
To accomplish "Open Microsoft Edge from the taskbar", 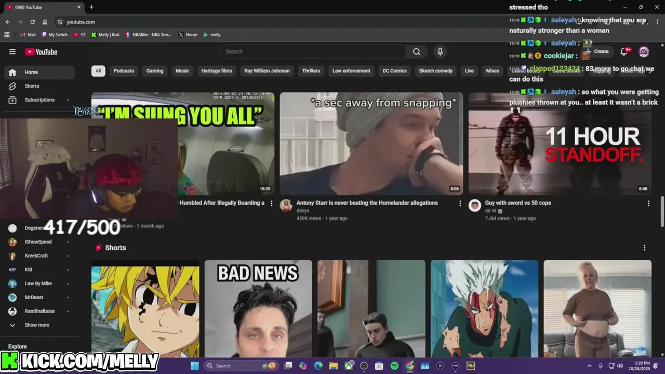I will (x=318, y=366).
